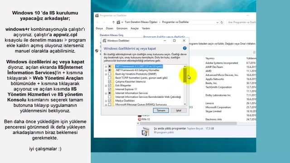
Task: Click Microsoft Corporation publisher cell
Action: (x=218, y=107)
